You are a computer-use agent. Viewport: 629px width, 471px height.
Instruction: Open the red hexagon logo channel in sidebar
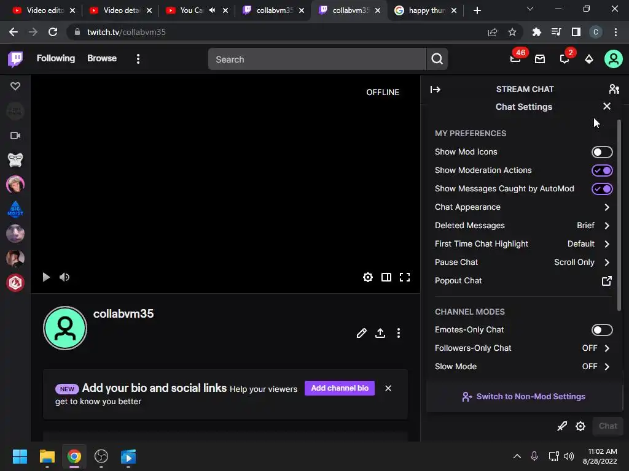[x=15, y=283]
